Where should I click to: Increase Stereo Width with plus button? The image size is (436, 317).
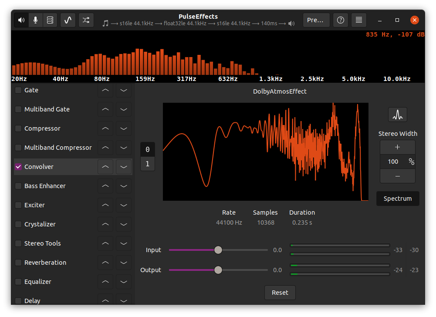pyautogui.click(x=397, y=147)
